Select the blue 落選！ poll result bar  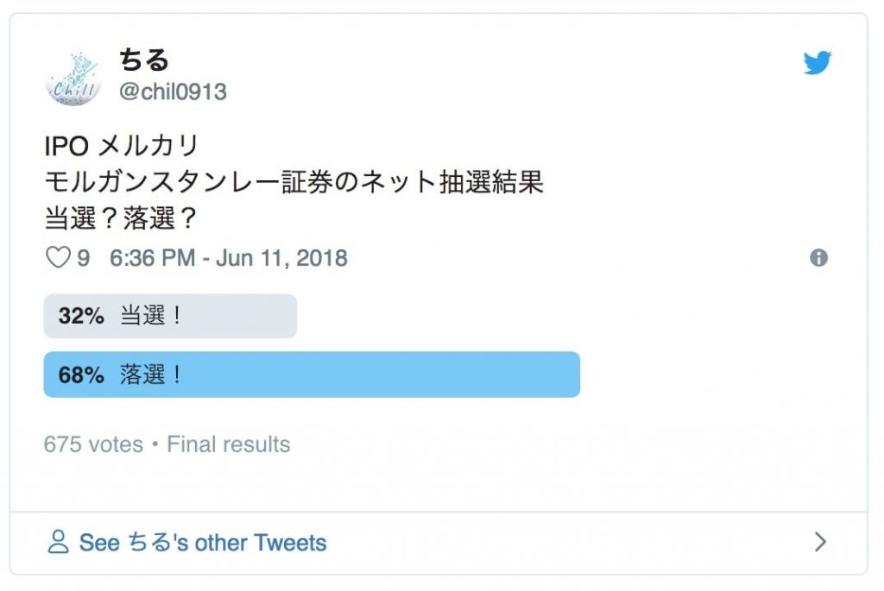point(312,374)
